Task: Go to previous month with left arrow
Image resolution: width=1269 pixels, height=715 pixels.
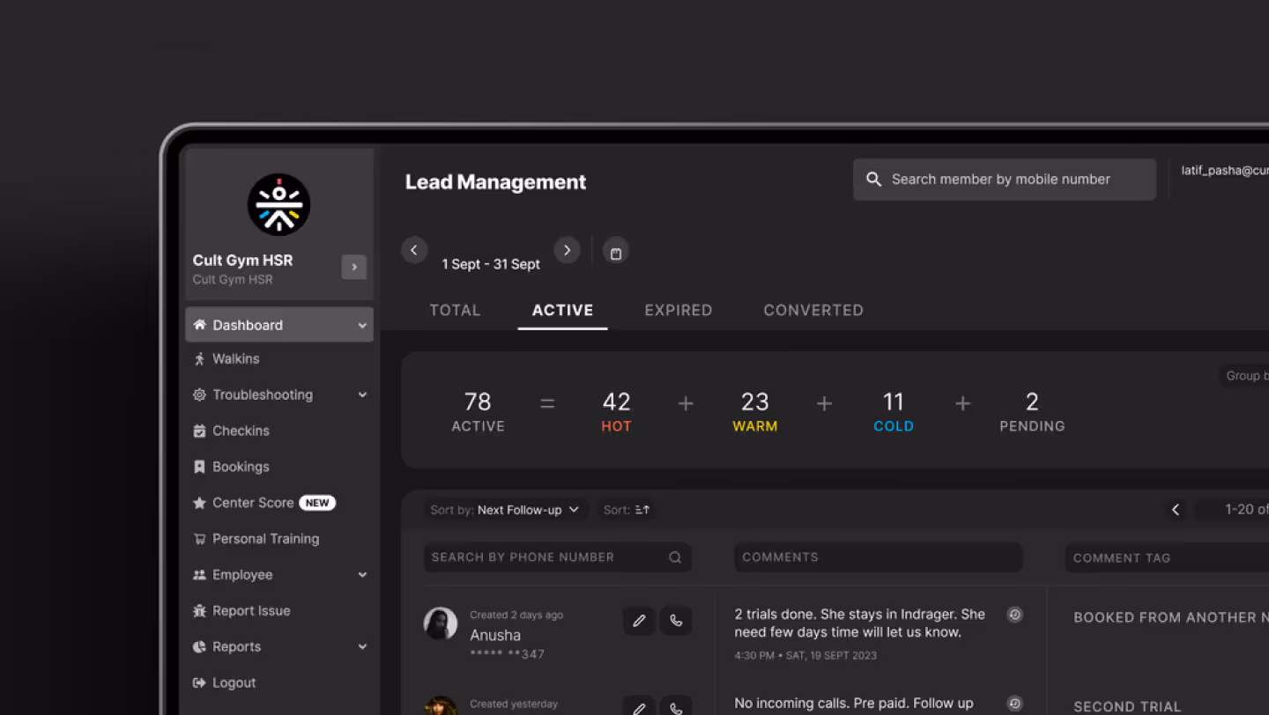Action: 414,250
